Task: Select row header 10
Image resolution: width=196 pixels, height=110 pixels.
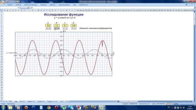Action: 2,36
